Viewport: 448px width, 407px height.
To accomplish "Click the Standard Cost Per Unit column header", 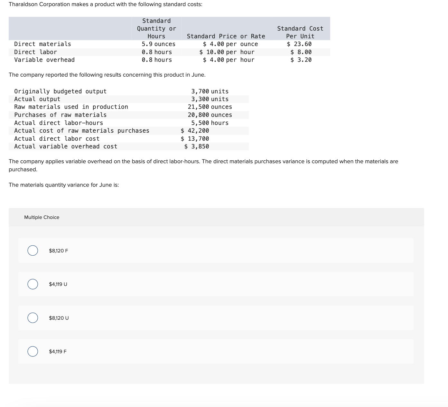I will (299, 32).
